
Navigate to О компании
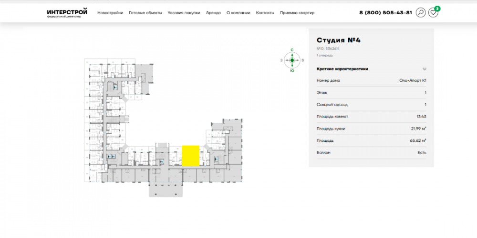coord(238,13)
